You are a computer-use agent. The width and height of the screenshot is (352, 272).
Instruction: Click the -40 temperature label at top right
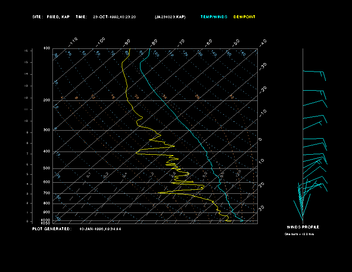(263, 42)
